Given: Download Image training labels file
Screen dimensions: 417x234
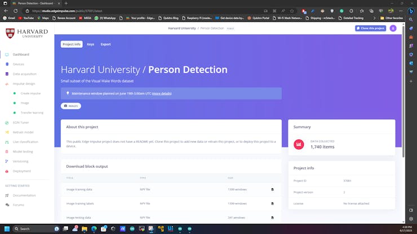Looking at the screenshot, I should 272,204.
